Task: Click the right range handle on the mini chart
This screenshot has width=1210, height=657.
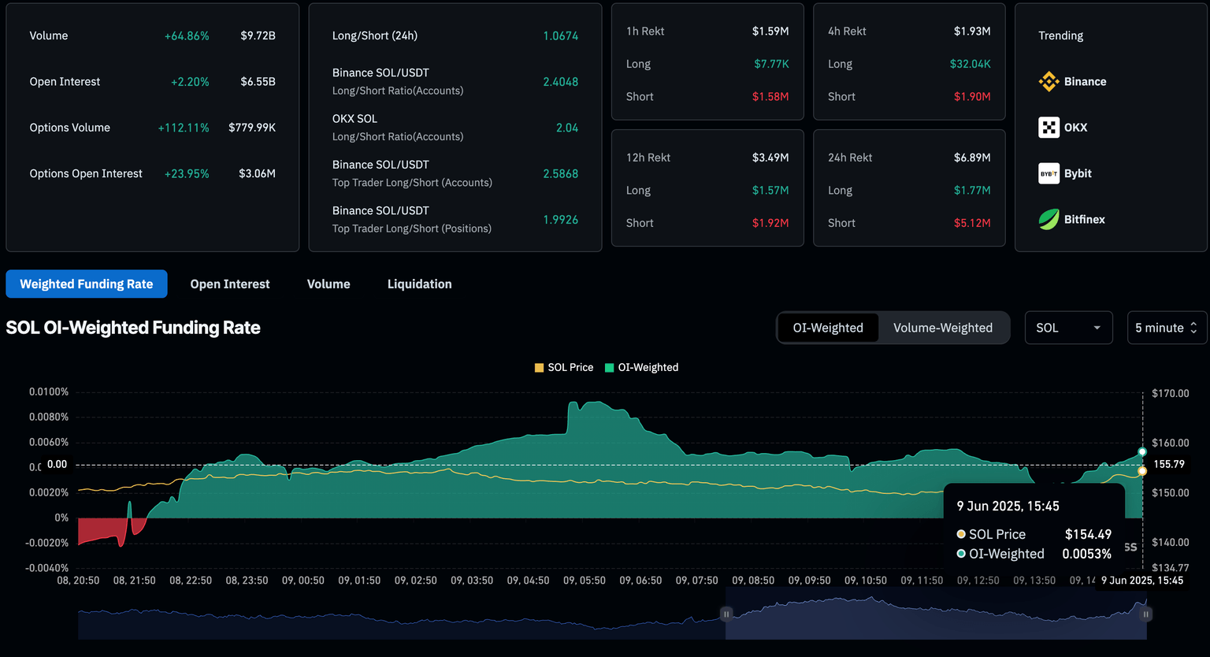Action: click(x=1145, y=614)
